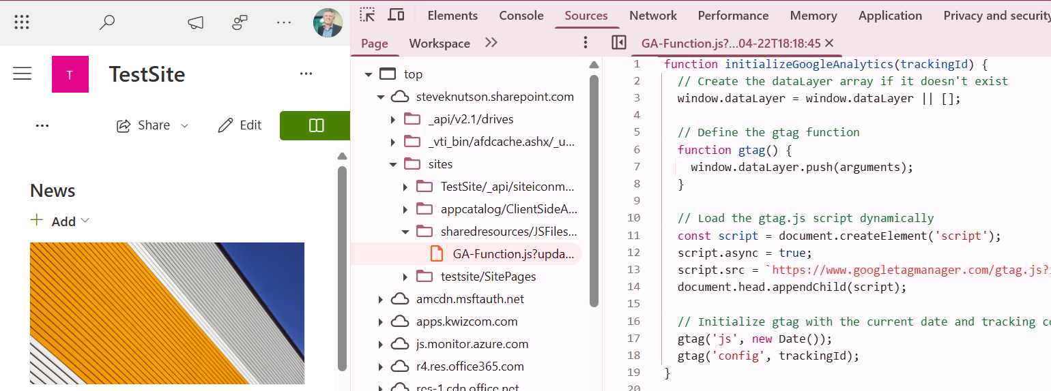Show more Sources panel tabs
The width and height of the screenshot is (1051, 391).
pos(491,43)
